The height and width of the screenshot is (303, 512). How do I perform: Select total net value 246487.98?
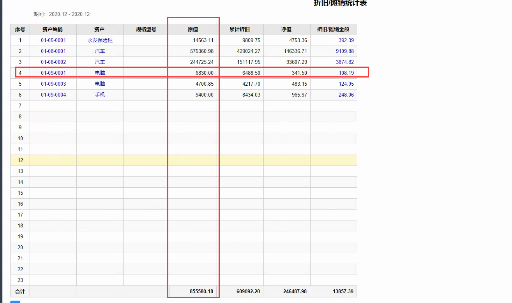(287, 291)
